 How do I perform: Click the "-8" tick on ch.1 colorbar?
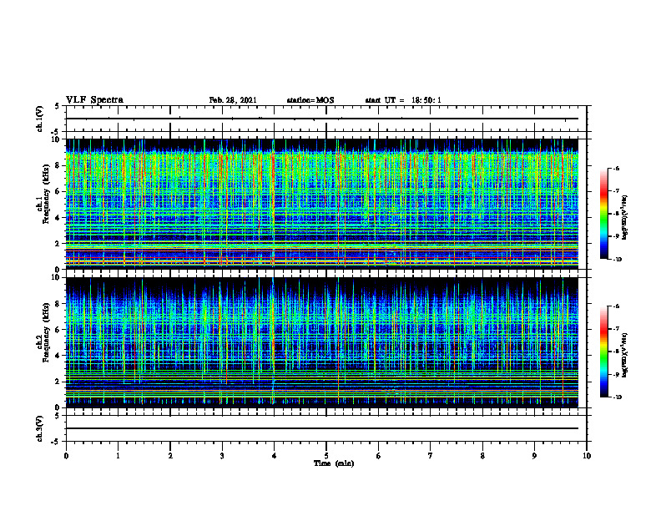[x=616, y=214]
